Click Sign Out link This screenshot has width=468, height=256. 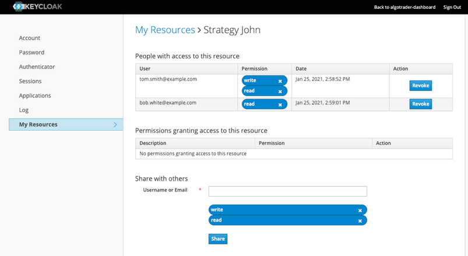(x=452, y=7)
